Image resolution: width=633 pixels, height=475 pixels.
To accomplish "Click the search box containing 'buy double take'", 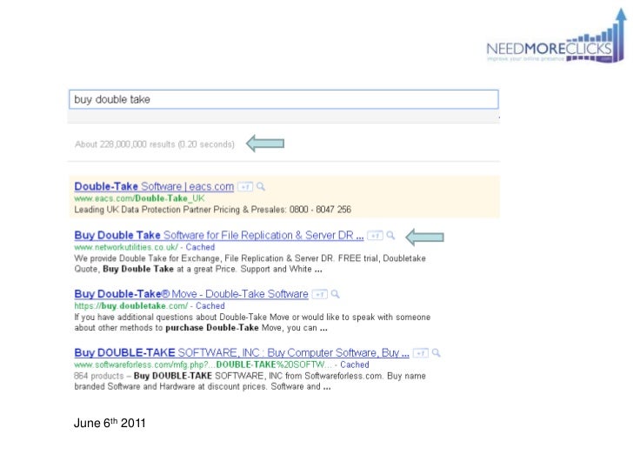I will [x=283, y=99].
